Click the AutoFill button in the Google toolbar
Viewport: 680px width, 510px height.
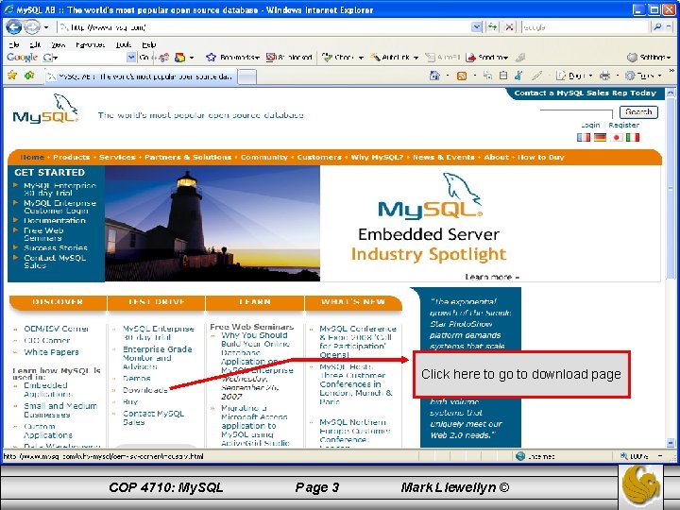pos(442,58)
